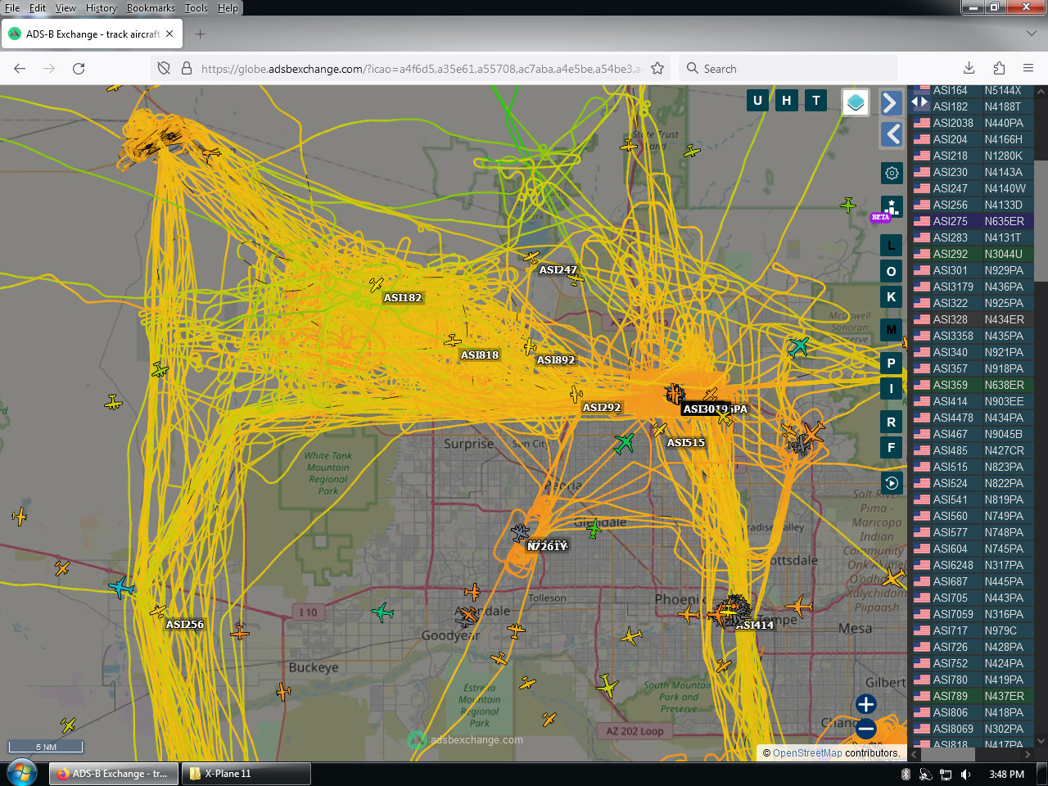1048x786 pixels.
Task: Select the aircraft labeled N7261Y
Action: pos(521,533)
